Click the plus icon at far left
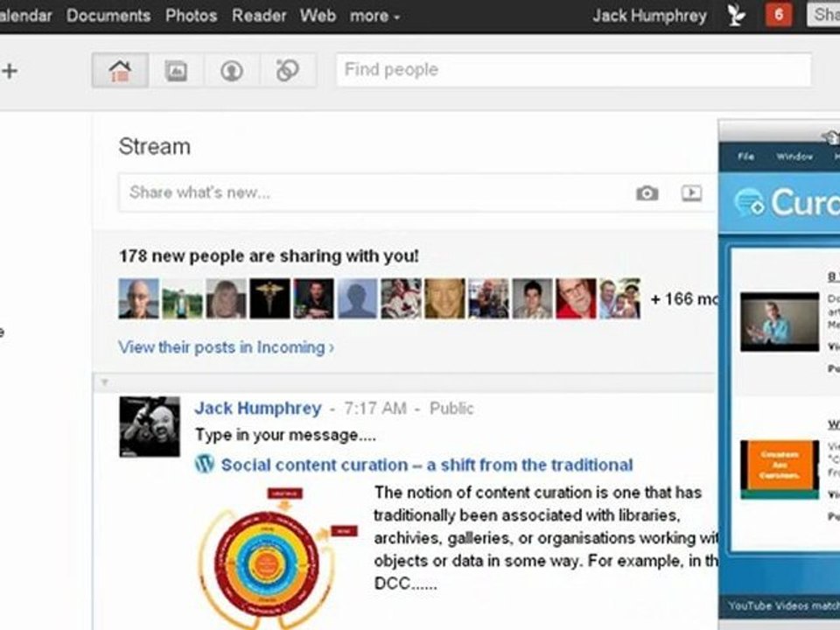840x630 pixels. (9, 70)
